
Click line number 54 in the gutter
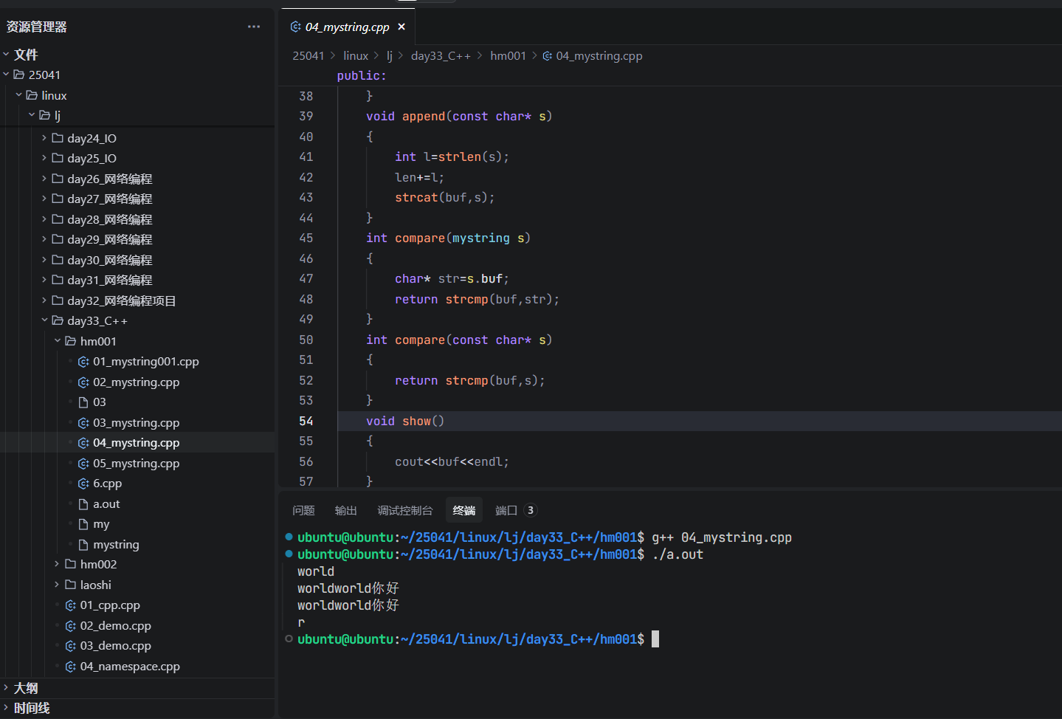(x=306, y=421)
